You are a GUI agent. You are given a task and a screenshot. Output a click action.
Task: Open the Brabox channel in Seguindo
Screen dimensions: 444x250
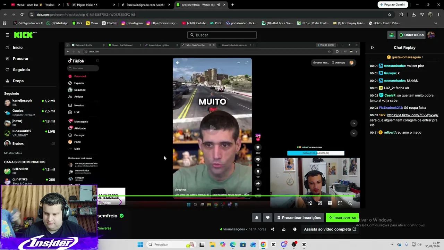coord(29,143)
